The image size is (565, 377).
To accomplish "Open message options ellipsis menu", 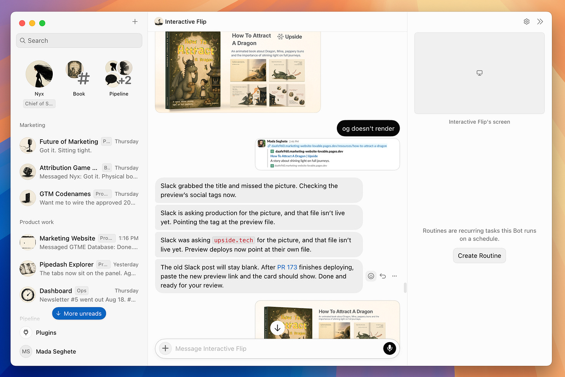I will [x=395, y=276].
